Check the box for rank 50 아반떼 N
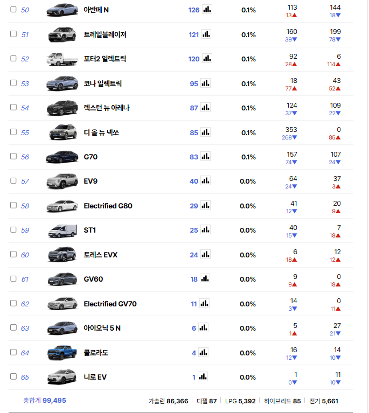This screenshot has height=413, width=369. click(13, 10)
